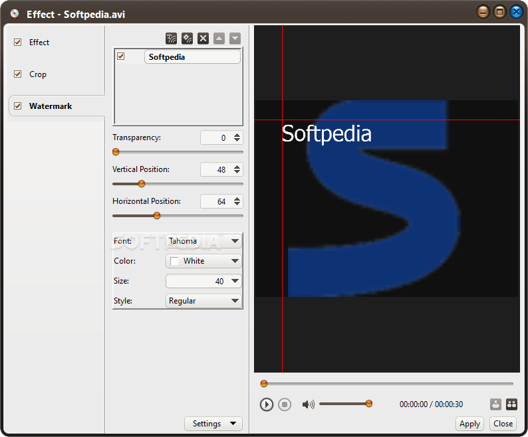Decrease Horizontal Position with the down arrow

tap(237, 204)
